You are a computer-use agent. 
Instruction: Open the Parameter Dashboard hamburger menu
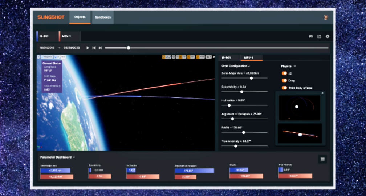pos(322,159)
